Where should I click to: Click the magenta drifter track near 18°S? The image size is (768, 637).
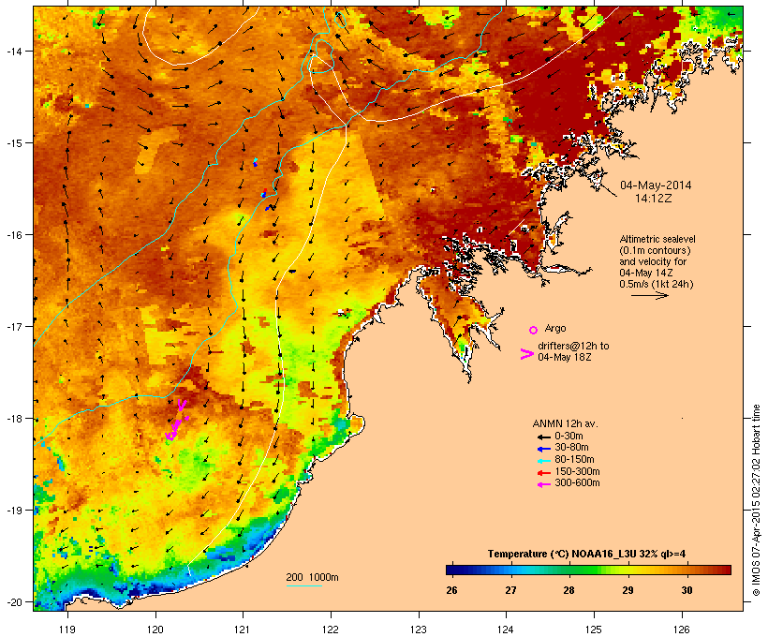click(177, 421)
